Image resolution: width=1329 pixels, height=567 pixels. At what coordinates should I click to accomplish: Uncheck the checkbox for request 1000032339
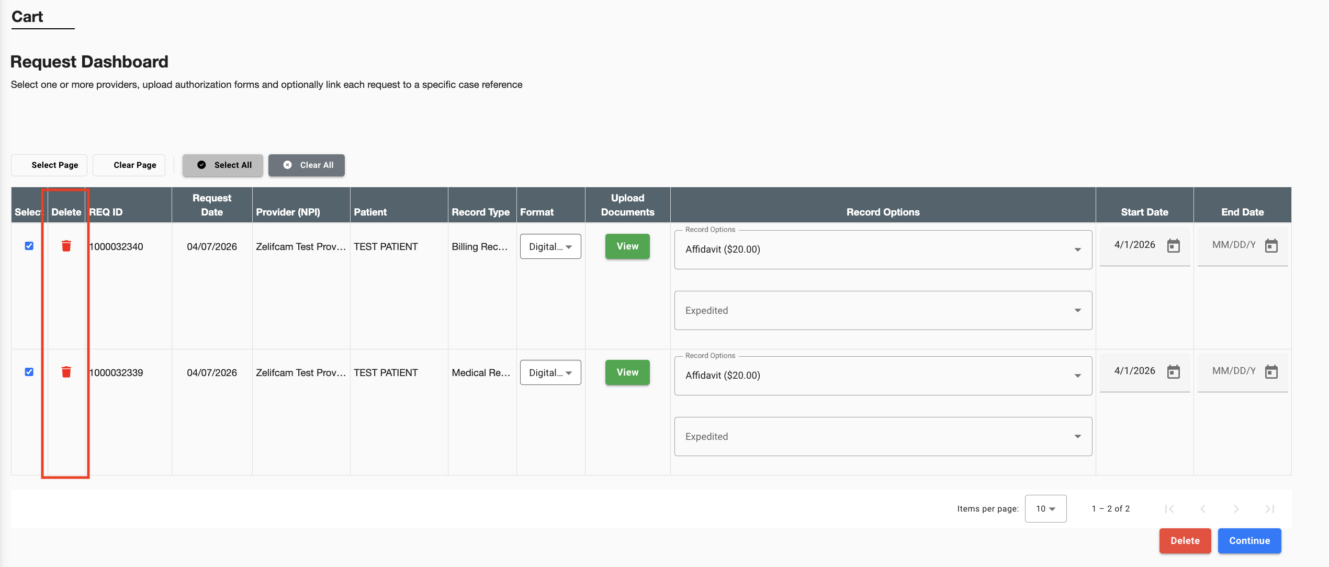point(29,372)
